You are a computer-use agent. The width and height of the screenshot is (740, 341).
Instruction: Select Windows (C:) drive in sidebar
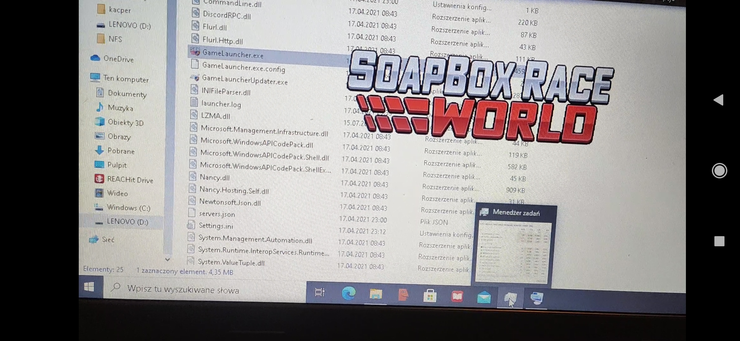(128, 208)
